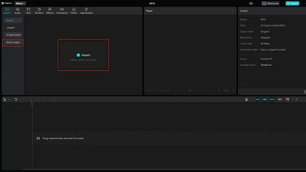306x172 pixels.
Task: Toggle the third green timeline preview button
Action: click(272, 99)
